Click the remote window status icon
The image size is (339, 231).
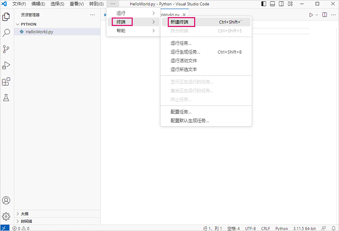tap(5, 228)
